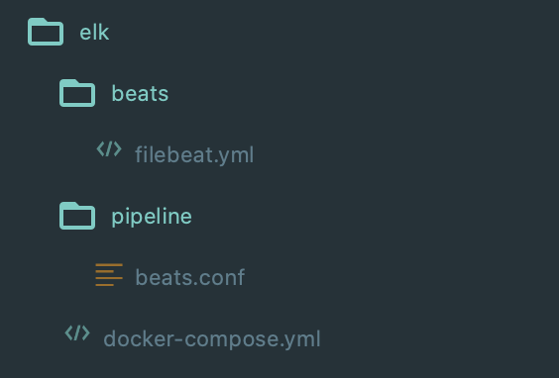Collapse the pipeline subfolder
Image resolution: width=559 pixels, height=378 pixels.
(x=126, y=216)
